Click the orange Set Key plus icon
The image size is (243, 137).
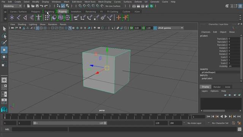(x=118, y=18)
